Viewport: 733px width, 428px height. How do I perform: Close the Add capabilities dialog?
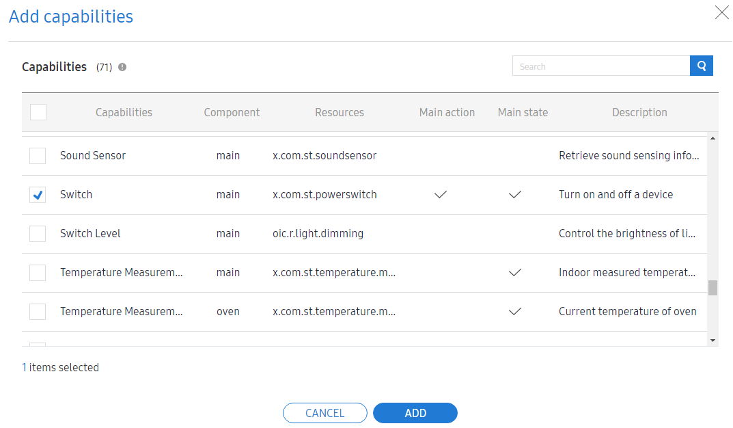coord(721,13)
